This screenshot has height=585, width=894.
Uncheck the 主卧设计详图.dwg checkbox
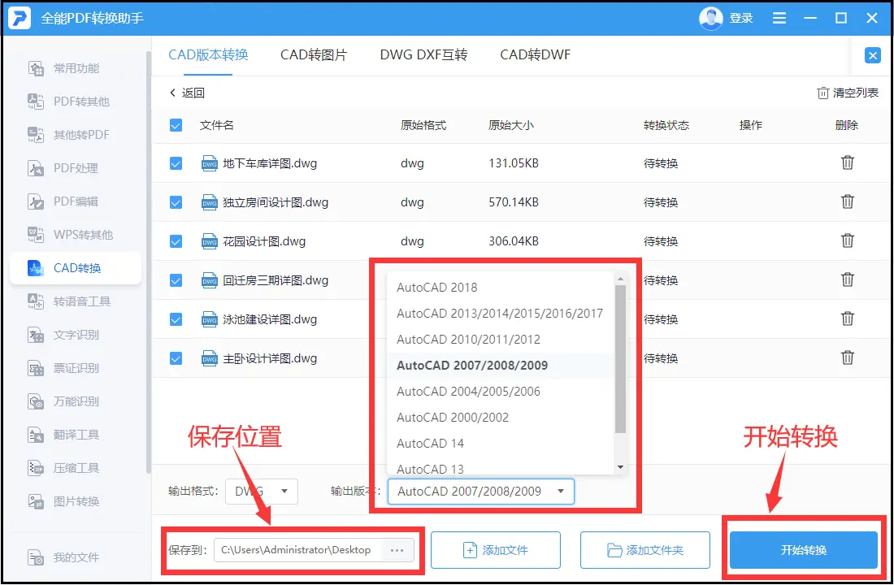coord(176,357)
